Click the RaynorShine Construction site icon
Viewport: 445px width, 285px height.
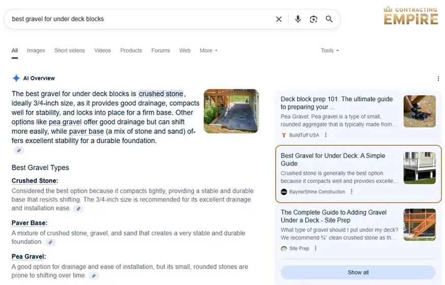(x=284, y=192)
